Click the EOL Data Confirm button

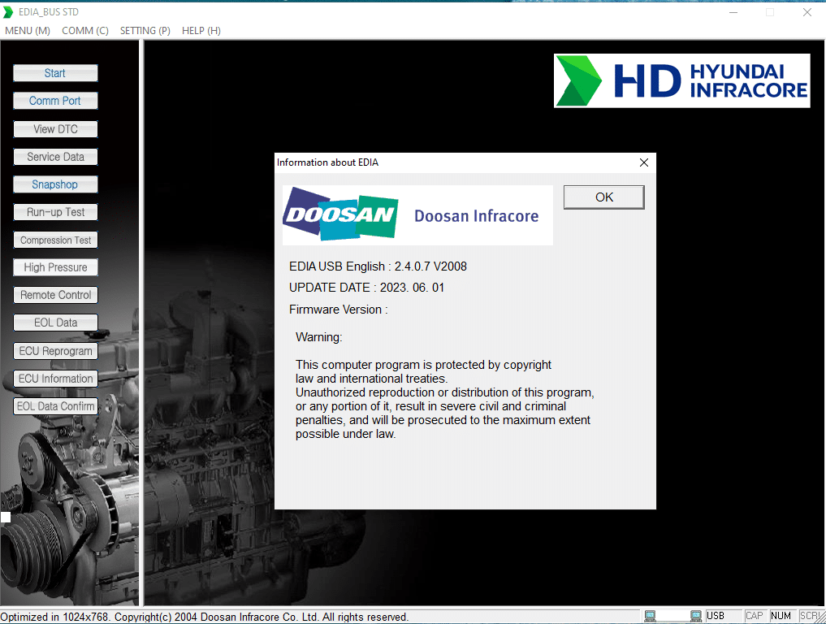(55, 406)
